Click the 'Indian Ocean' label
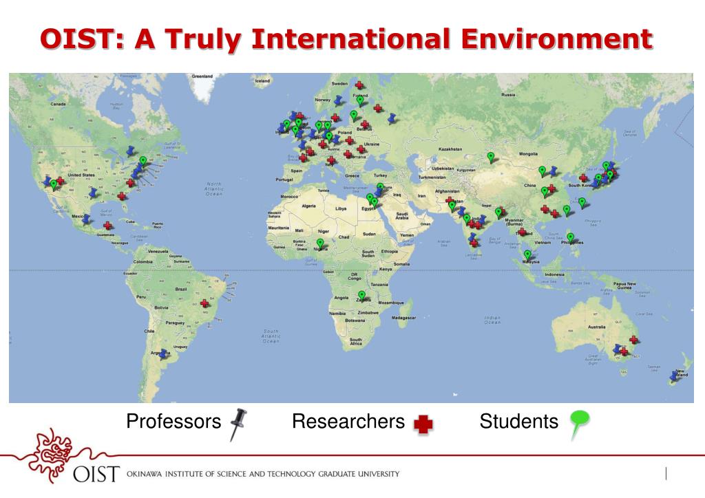 (492, 320)
